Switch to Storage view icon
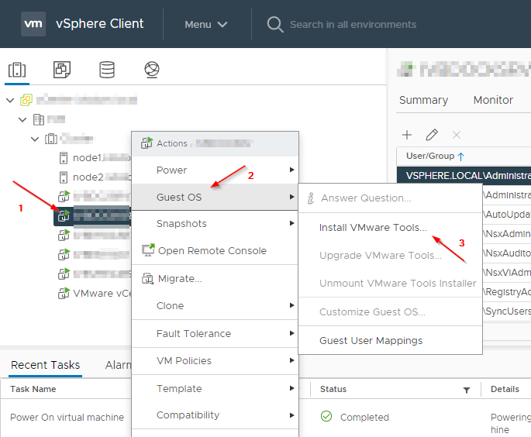The width and height of the screenshot is (531, 437). point(107,70)
